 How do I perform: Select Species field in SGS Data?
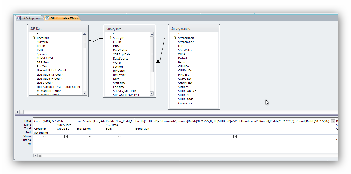[42, 54]
